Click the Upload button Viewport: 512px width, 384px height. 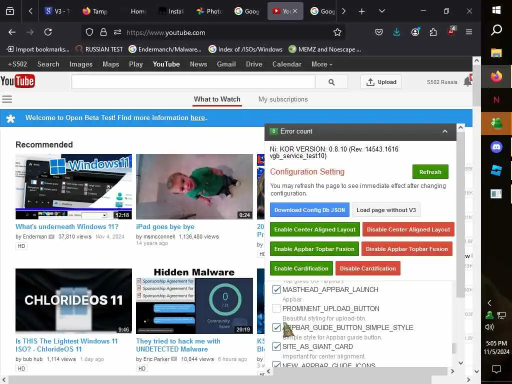pyautogui.click(x=381, y=82)
